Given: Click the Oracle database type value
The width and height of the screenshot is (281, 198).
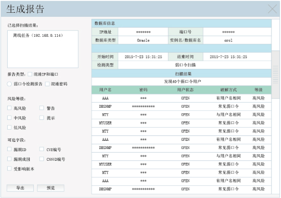Looking at the screenshot, I should coord(143,40).
